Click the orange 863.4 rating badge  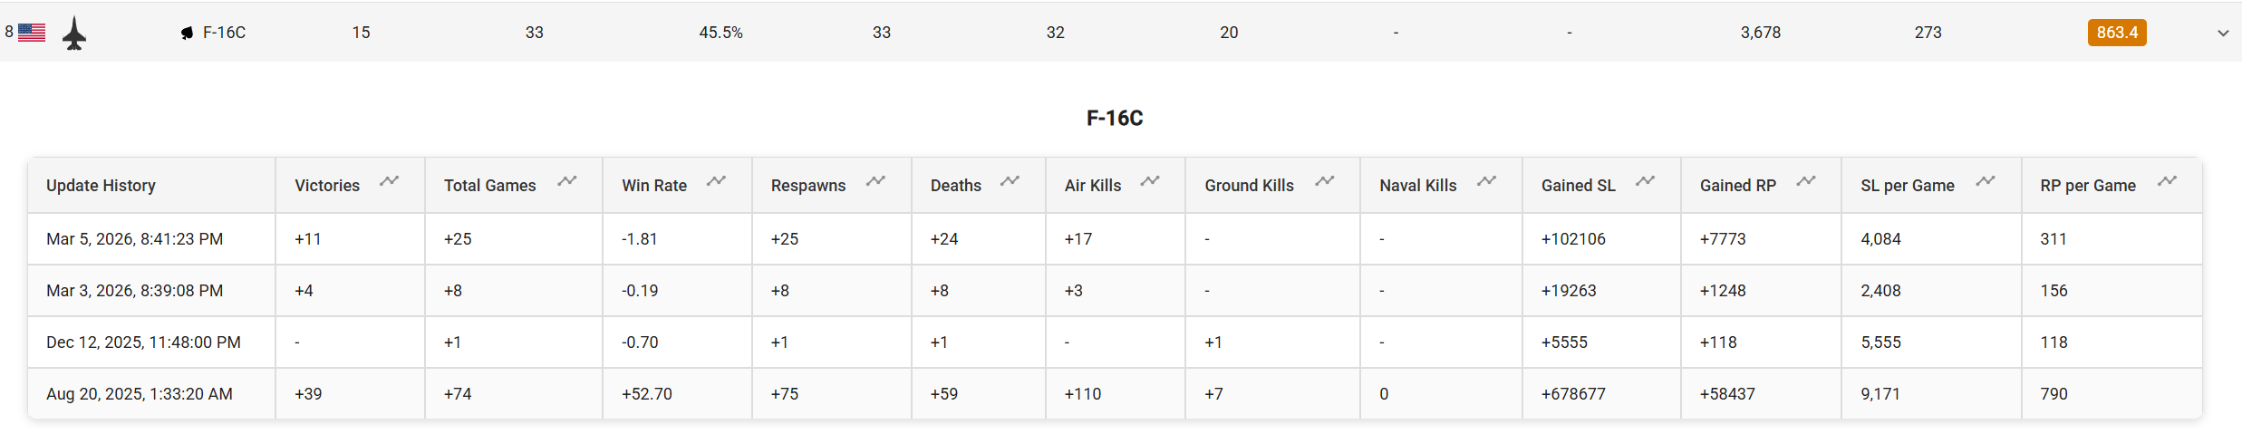pos(2117,33)
